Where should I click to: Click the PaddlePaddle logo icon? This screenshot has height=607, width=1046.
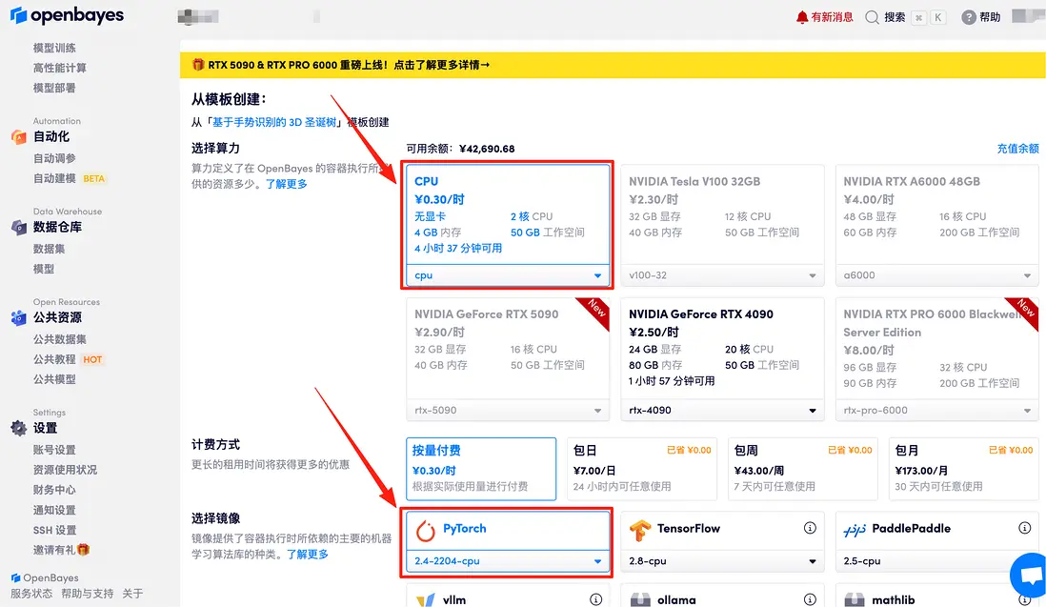(855, 530)
